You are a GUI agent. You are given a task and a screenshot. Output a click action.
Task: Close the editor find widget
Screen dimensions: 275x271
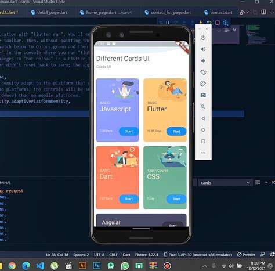tap(234, 30)
